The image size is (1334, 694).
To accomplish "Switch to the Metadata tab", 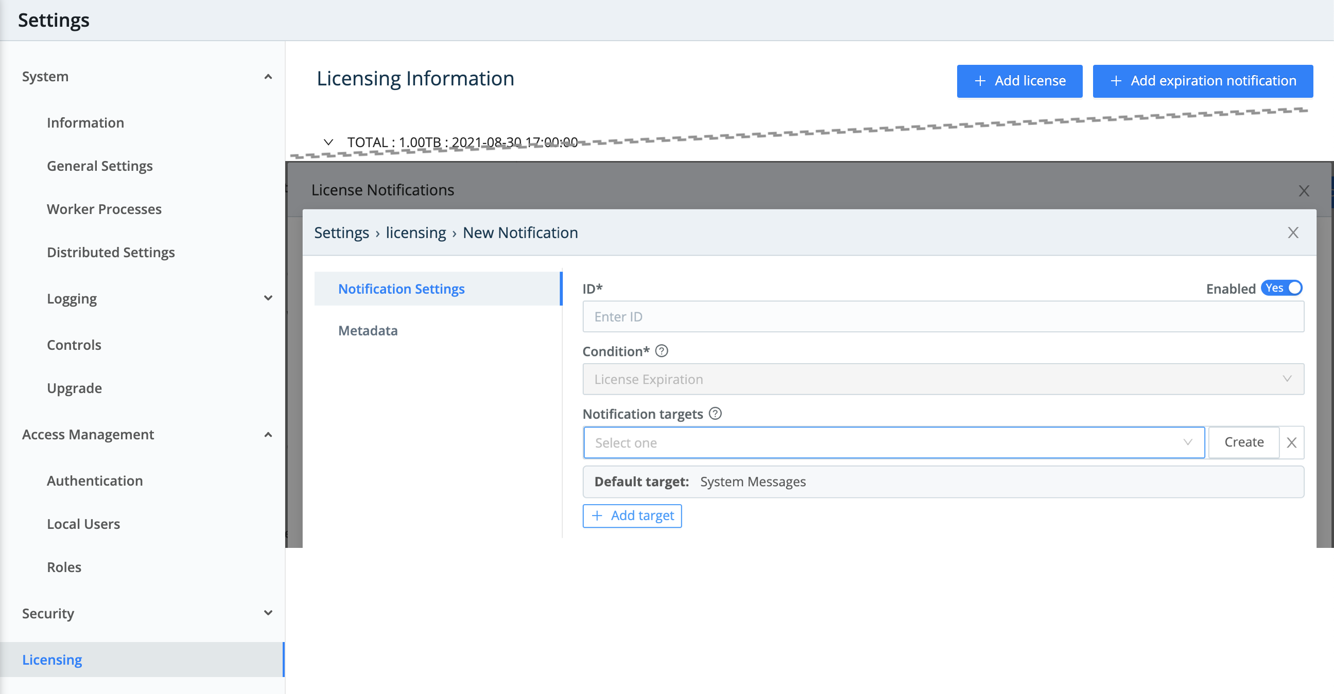I will (x=368, y=330).
